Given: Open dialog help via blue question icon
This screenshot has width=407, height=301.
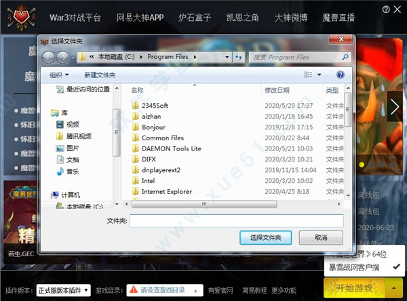Looking at the screenshot, I should (x=341, y=75).
